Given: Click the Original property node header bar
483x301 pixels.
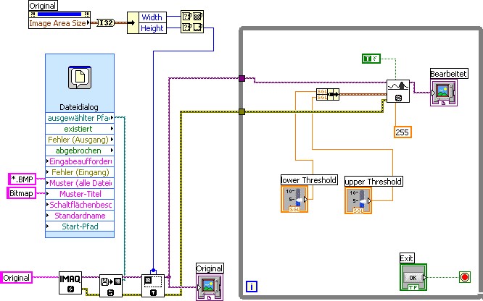Looking at the screenshot, I should (x=59, y=14).
